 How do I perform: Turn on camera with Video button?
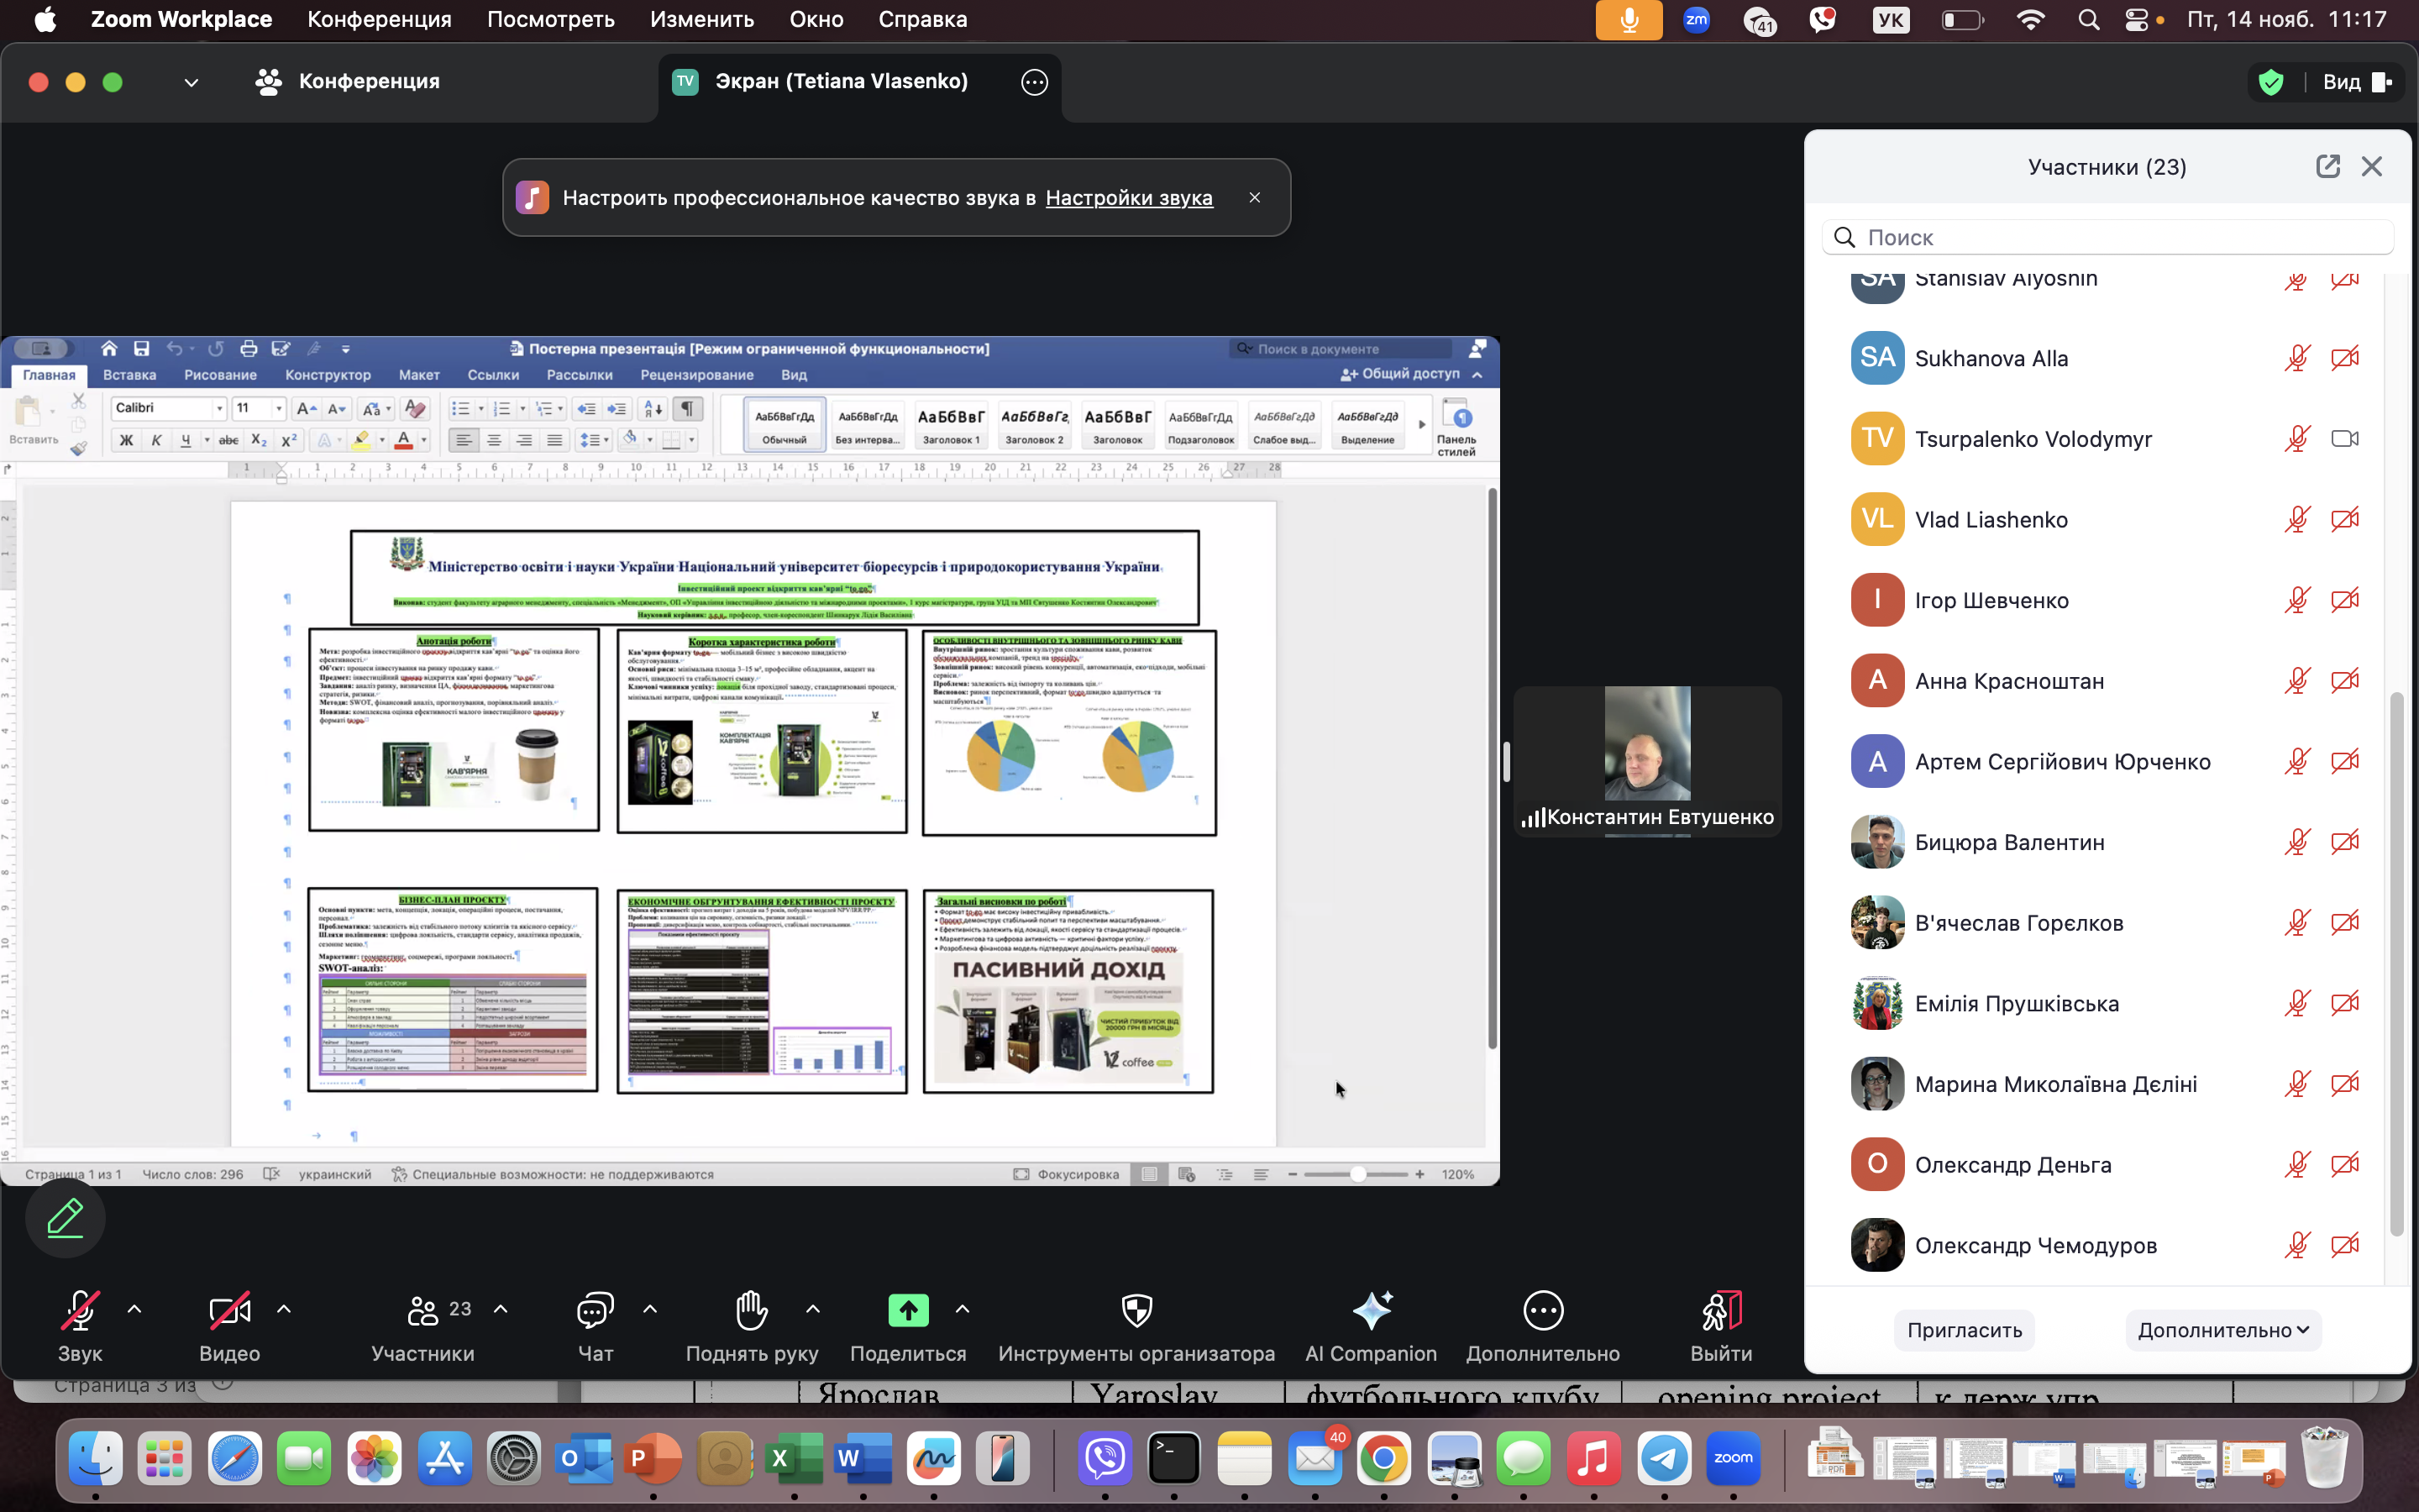(x=229, y=1310)
